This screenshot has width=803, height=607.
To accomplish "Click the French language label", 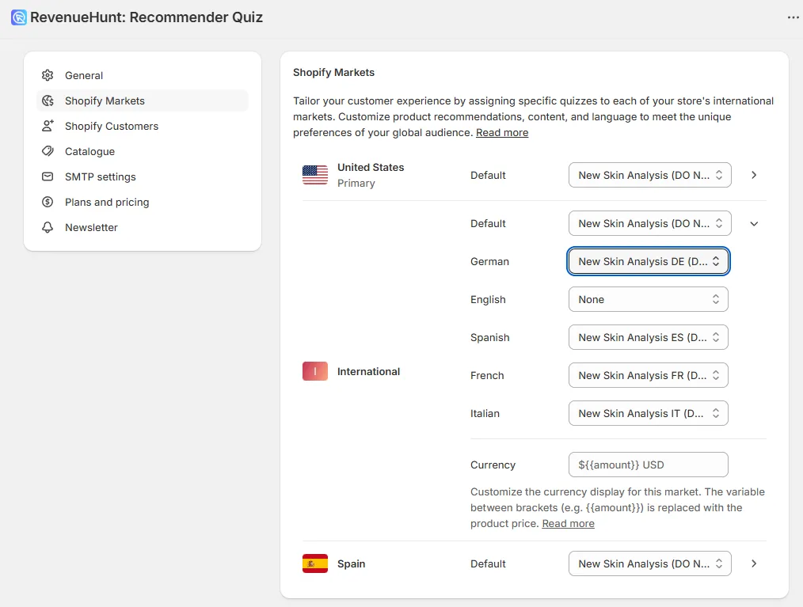I will [x=487, y=375].
